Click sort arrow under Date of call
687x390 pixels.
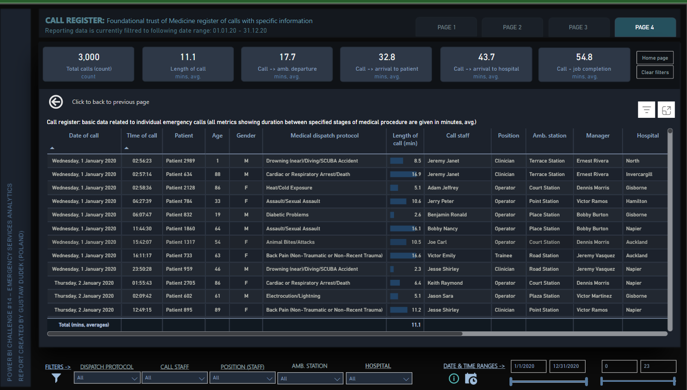pyautogui.click(x=52, y=148)
